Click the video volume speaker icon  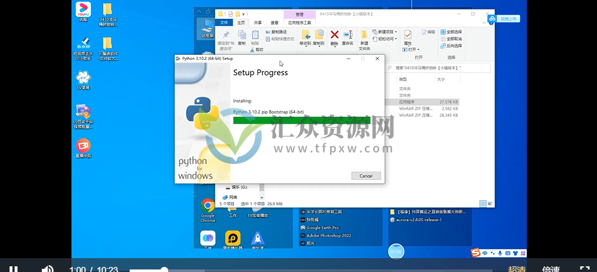(47, 269)
